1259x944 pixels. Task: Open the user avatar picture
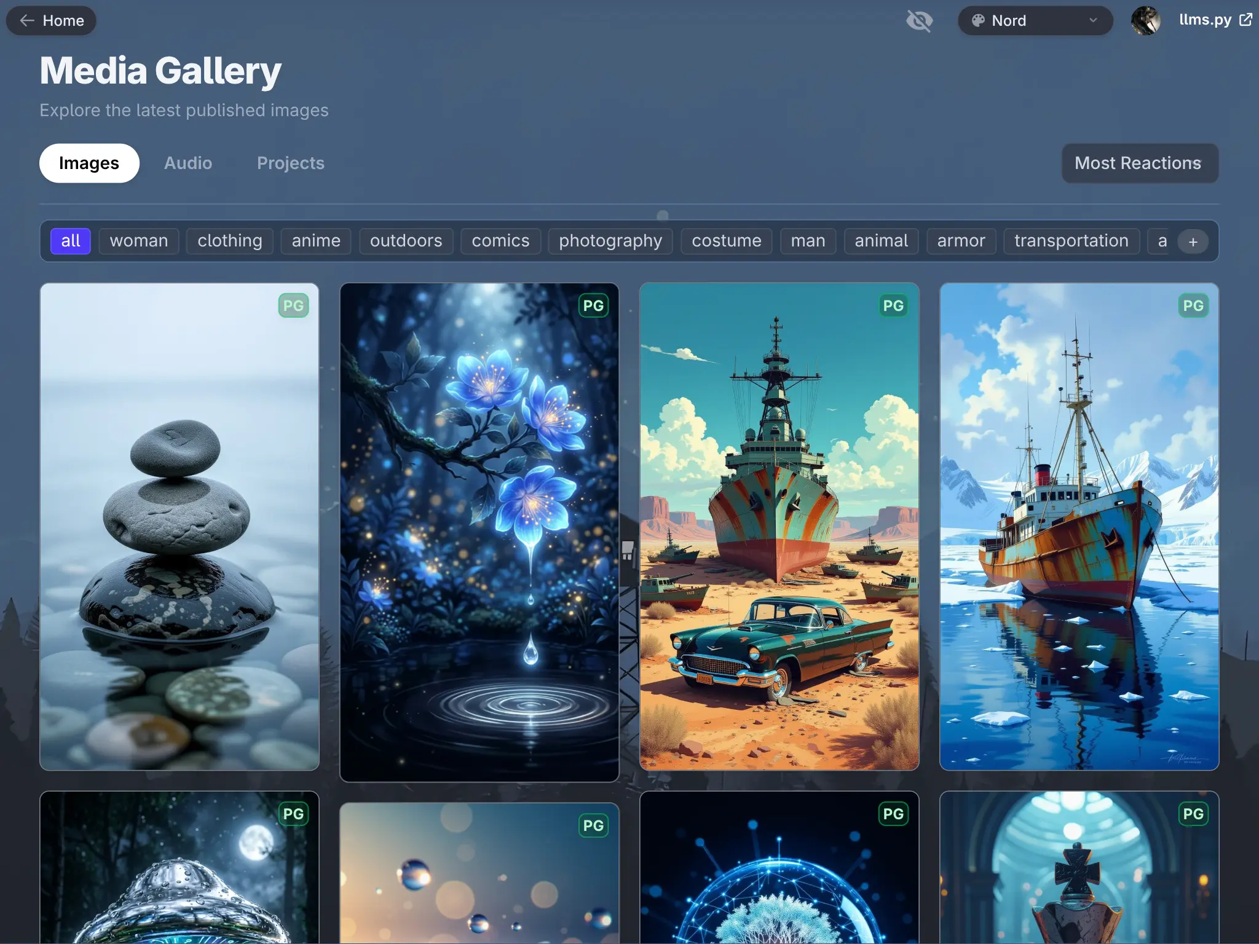coord(1146,21)
